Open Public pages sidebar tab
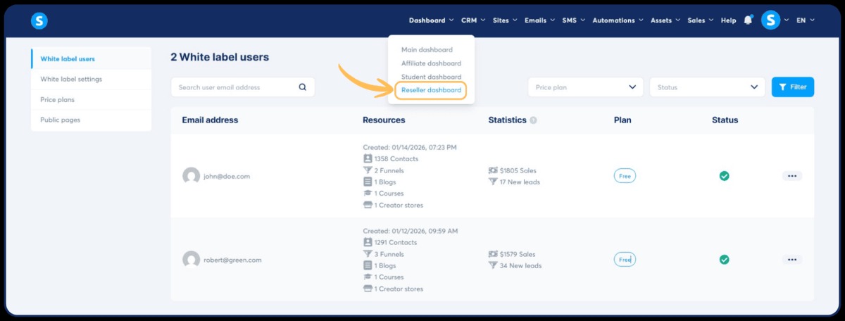Screen dimensions: 845x321 point(91,120)
